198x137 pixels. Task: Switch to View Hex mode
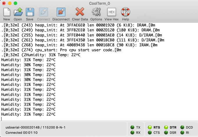coord(111,12)
